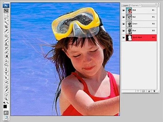Toggle visibility of the Blue channel
Image resolution: width=163 pixels, height=122 pixels.
tap(124, 31)
